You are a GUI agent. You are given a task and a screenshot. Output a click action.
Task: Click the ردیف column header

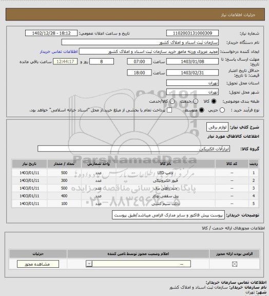pos(254,163)
